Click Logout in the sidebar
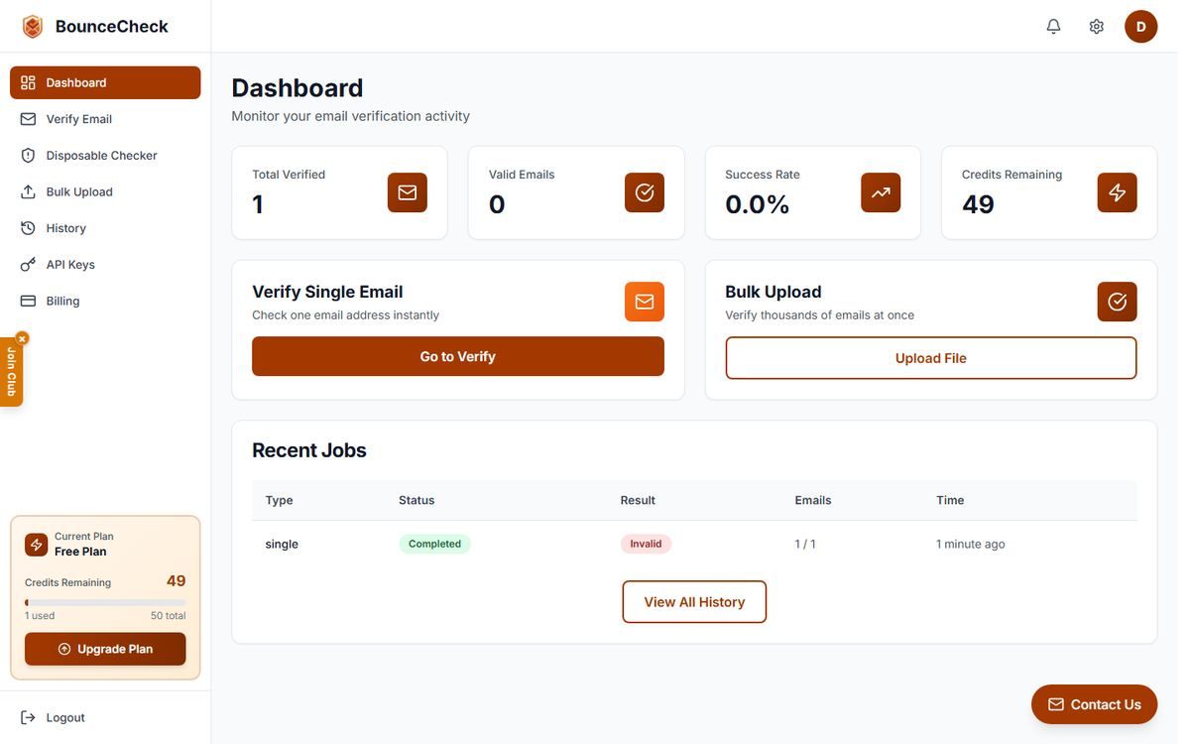This screenshot has height=744, width=1190. click(x=105, y=717)
